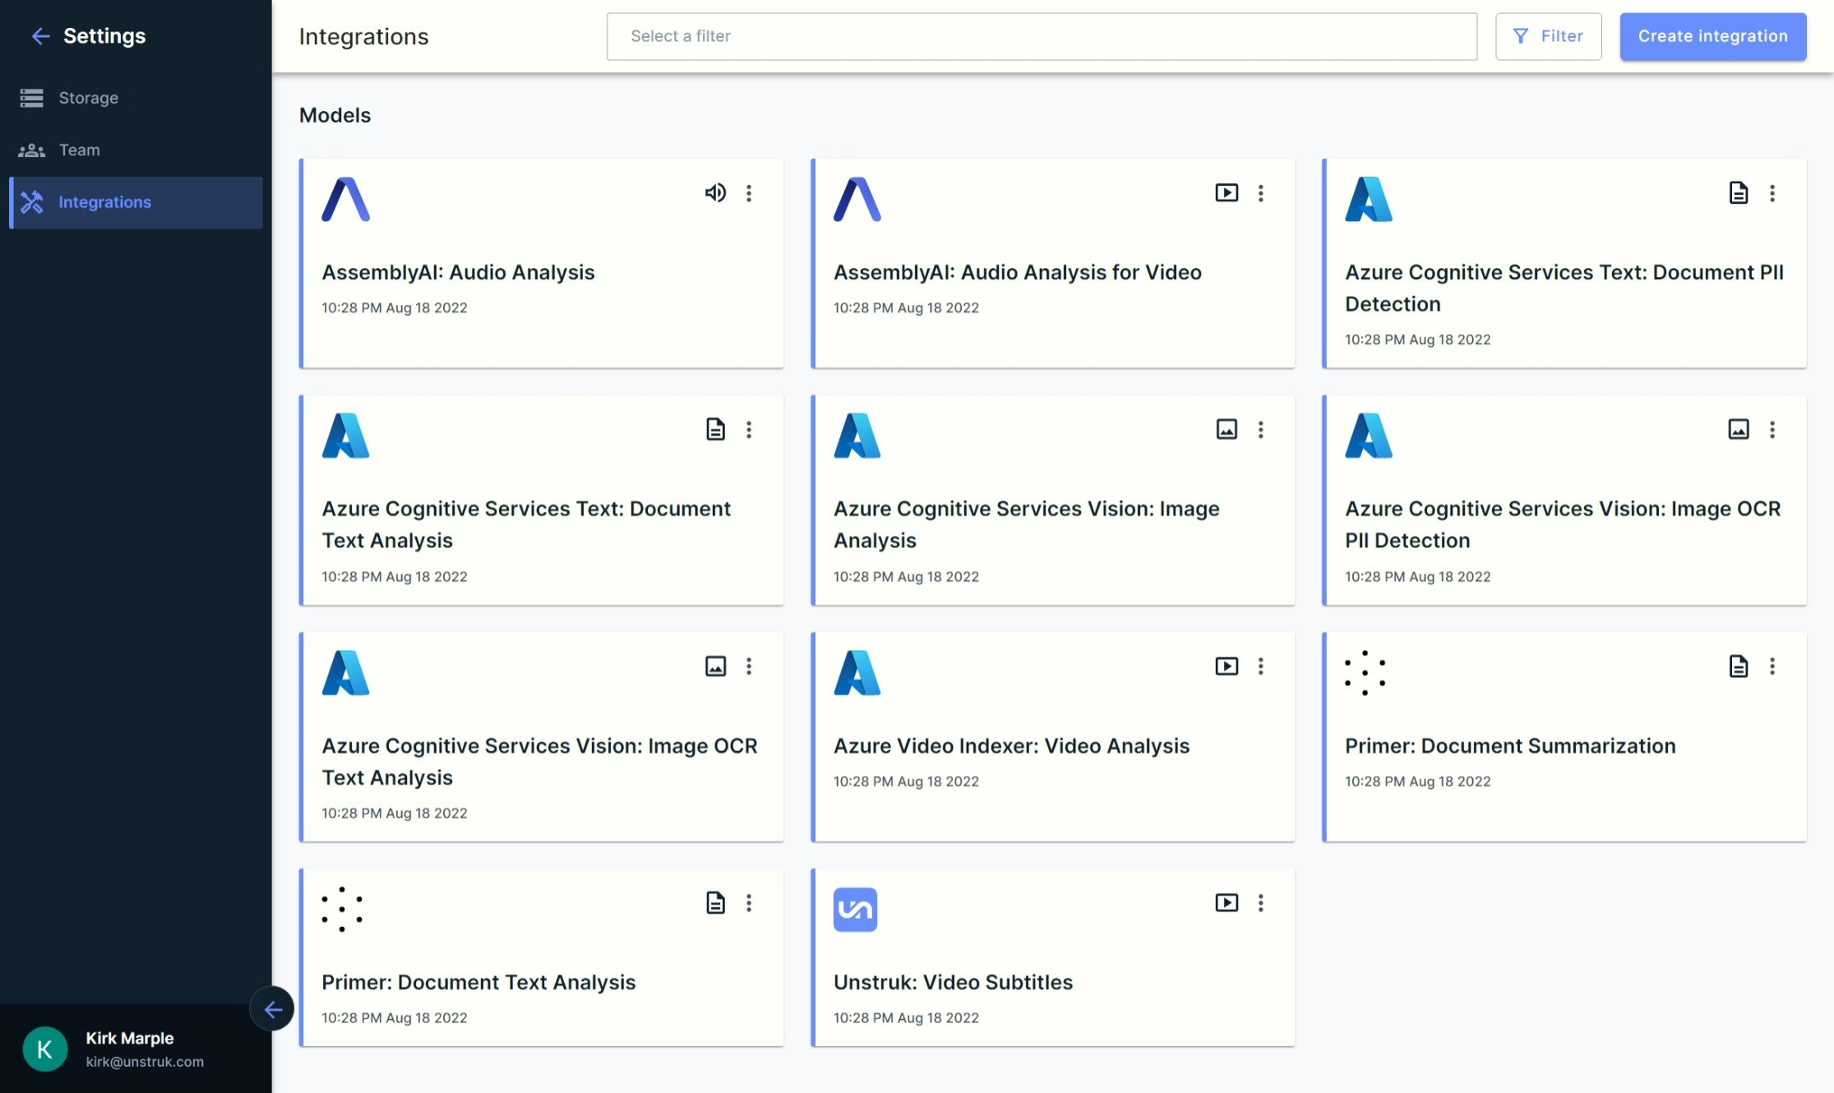Click Primer dots logo on Document Text Analysis card
Viewport: 1834px width, 1093px height.
342,909
